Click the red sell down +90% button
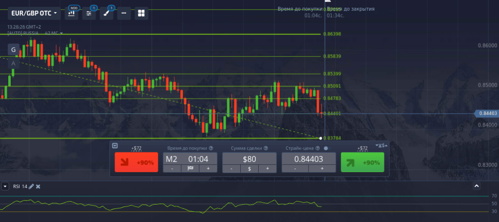This screenshot has height=222, width=499. [137, 162]
